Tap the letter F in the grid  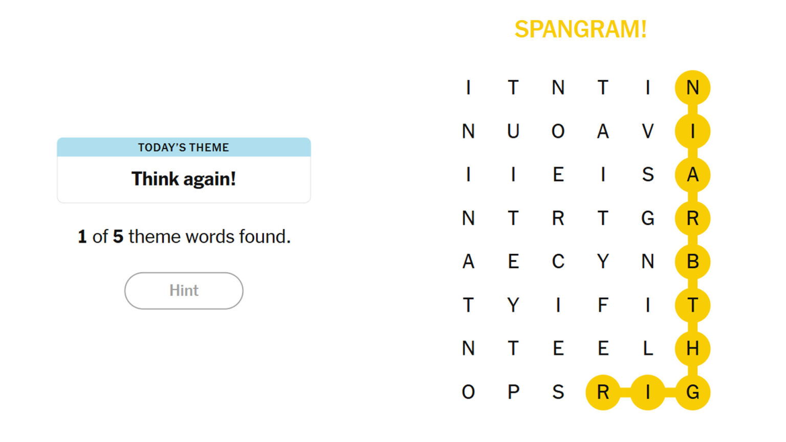pyautogui.click(x=603, y=305)
